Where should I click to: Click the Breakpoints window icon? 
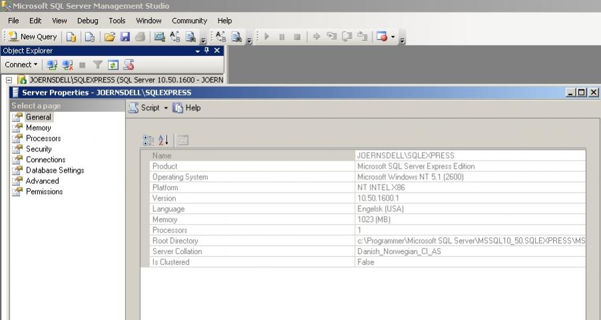pyautogui.click(x=382, y=37)
